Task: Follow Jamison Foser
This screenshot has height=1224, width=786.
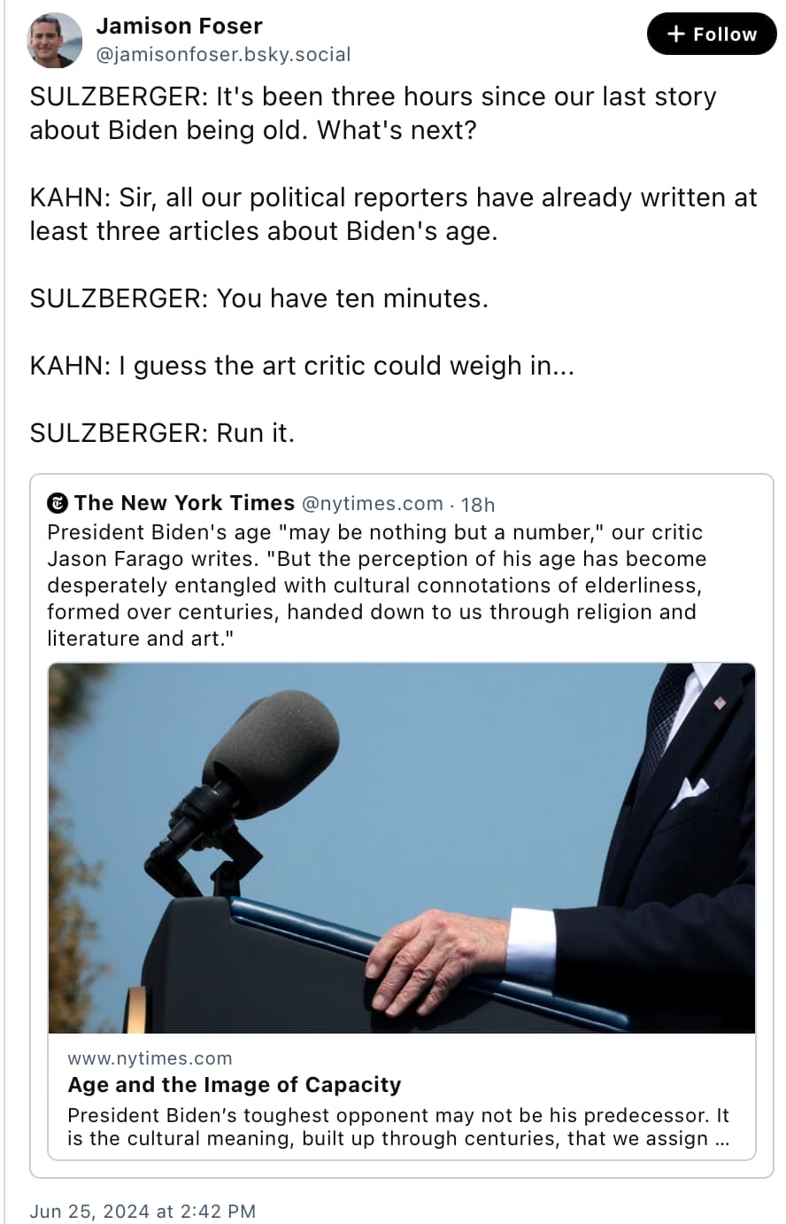Action: click(712, 35)
